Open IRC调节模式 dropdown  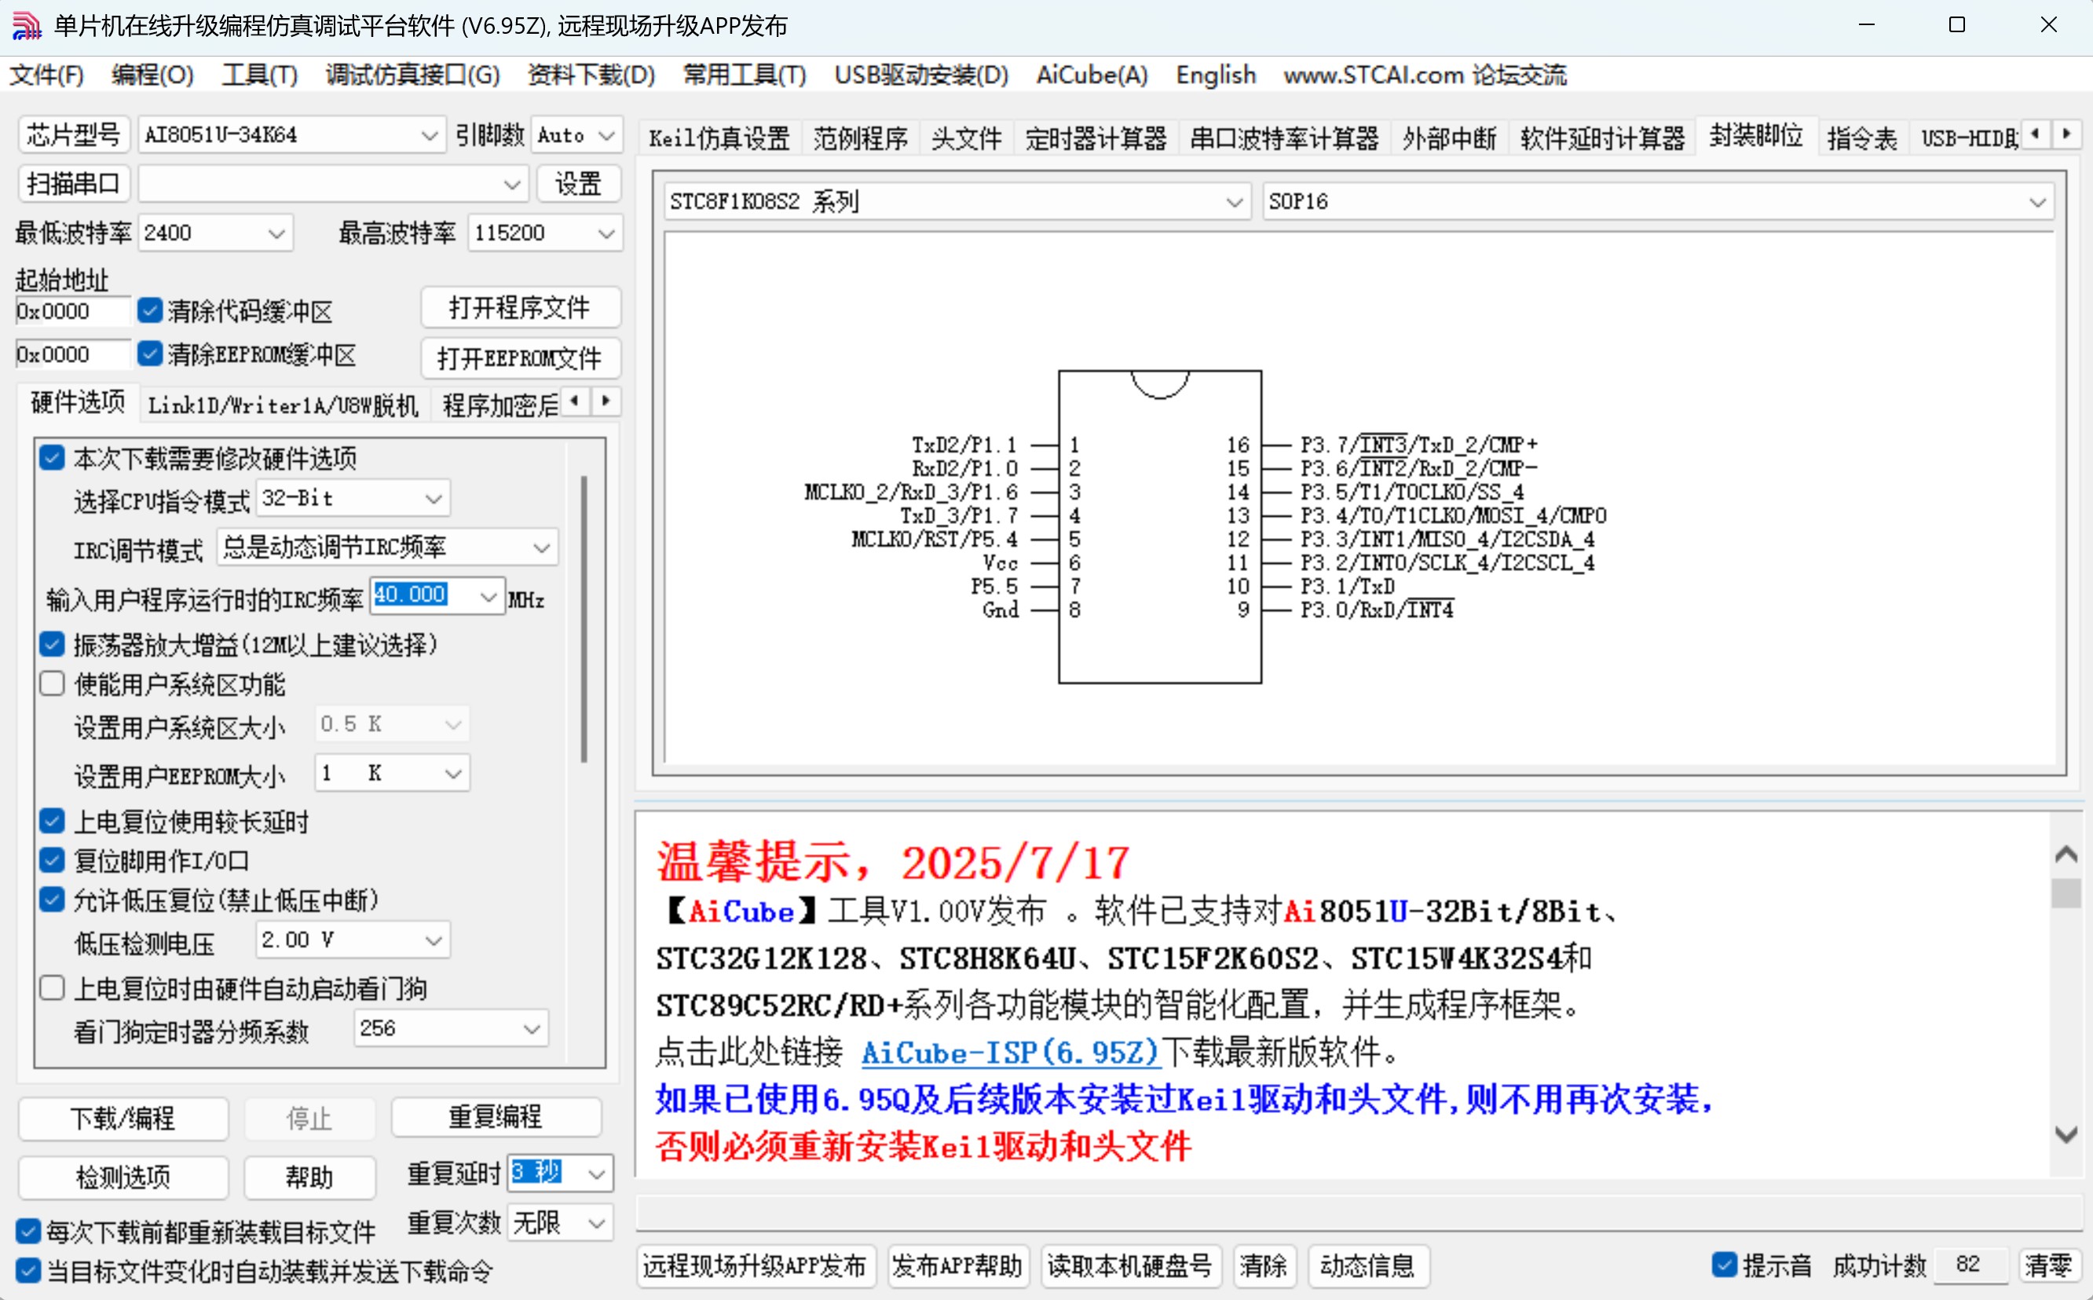[387, 547]
